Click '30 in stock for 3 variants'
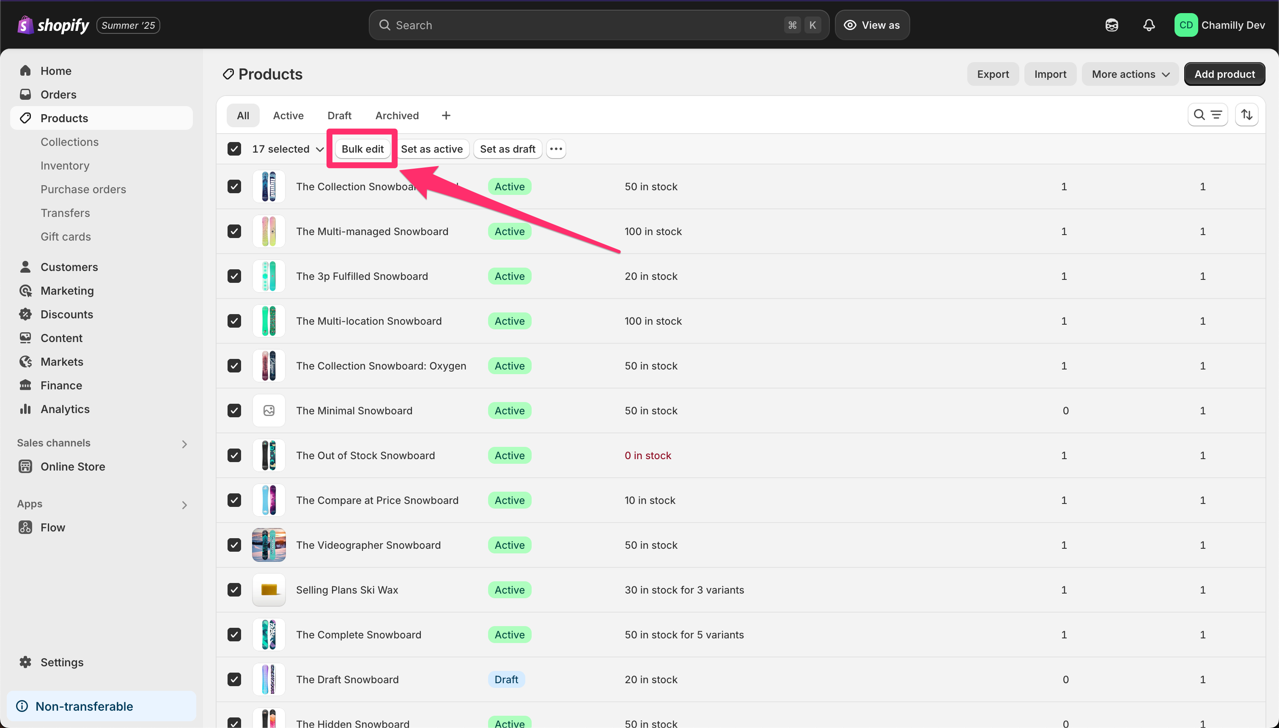 684,589
